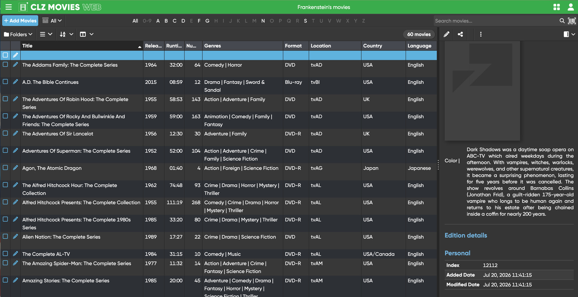Open the columns selection dropdown
The image size is (578, 297).
pos(86,34)
